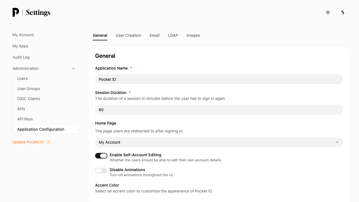This screenshot has width=359, height=202.
Task: Click the Enable Self-Account Editing label
Action: (x=135, y=155)
